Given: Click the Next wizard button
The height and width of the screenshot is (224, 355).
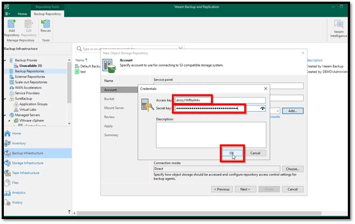Looking at the screenshot, I should pos(245,189).
